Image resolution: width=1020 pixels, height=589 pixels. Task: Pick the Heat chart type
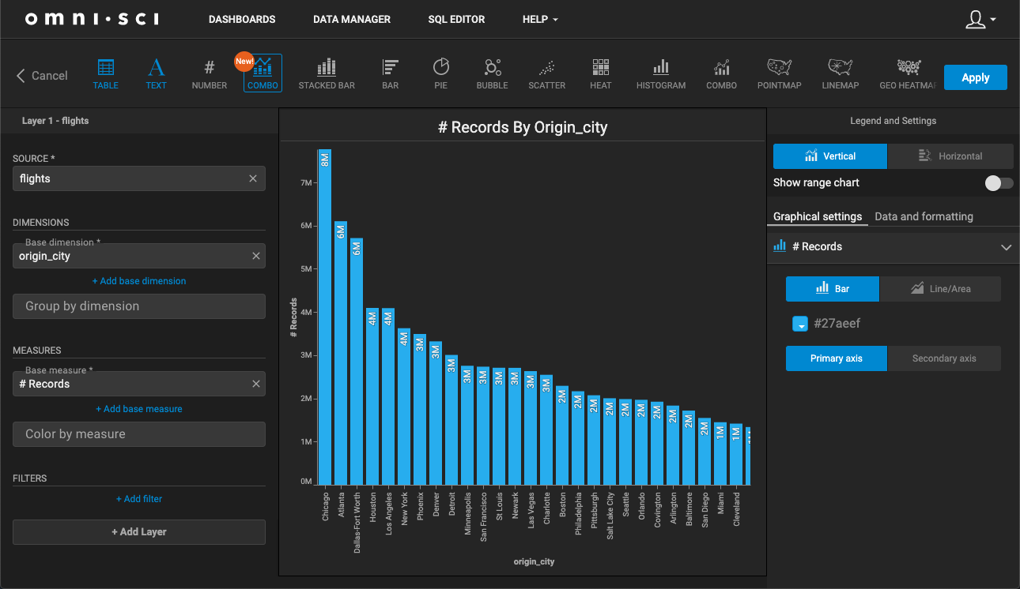click(601, 74)
